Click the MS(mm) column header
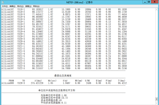The height and width of the screenshot is (105, 159). click(79, 81)
